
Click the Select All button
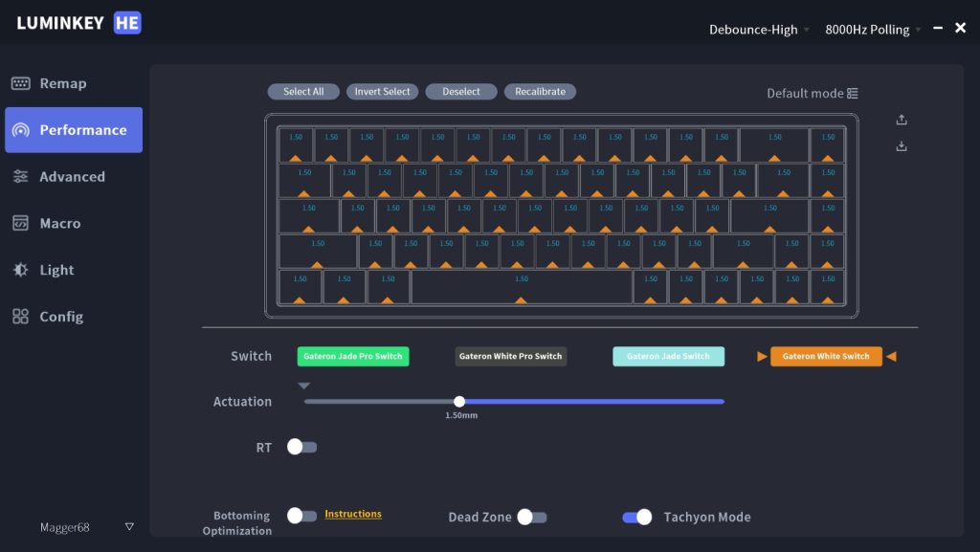coord(303,92)
